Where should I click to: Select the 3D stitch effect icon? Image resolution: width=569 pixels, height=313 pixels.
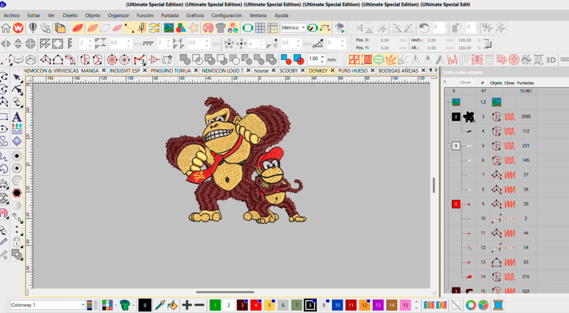click(551, 59)
